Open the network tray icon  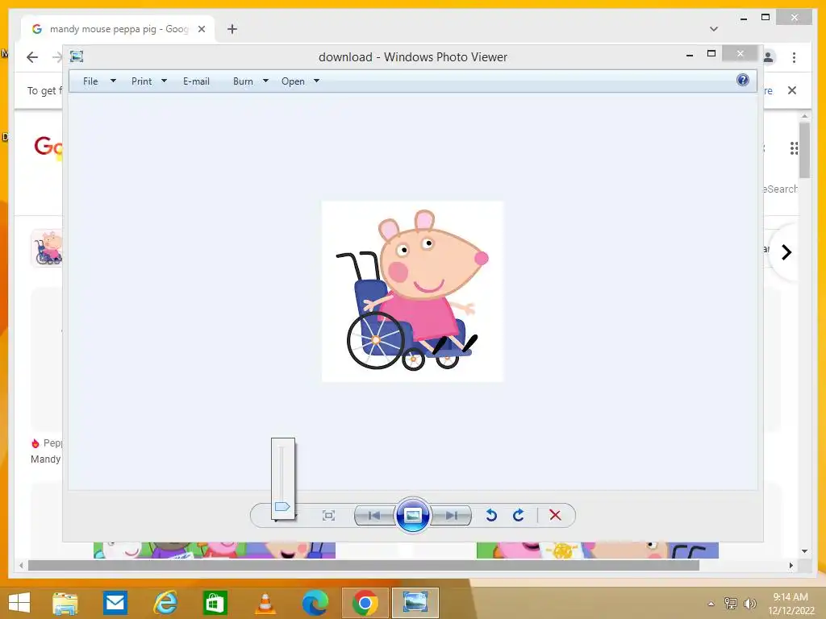731,603
